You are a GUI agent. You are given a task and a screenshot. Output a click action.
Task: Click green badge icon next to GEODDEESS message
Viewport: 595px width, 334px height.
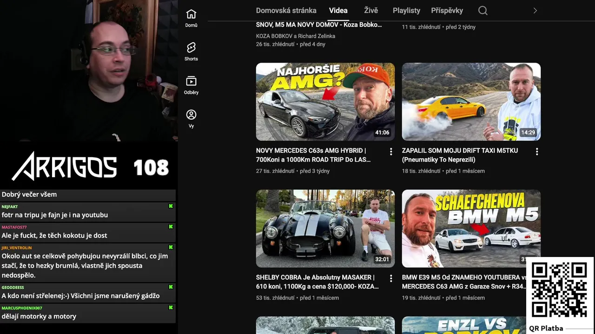[x=171, y=287]
